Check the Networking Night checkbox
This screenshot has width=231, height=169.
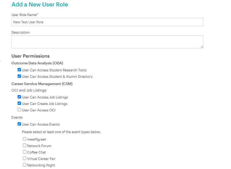pyautogui.click(x=25, y=165)
